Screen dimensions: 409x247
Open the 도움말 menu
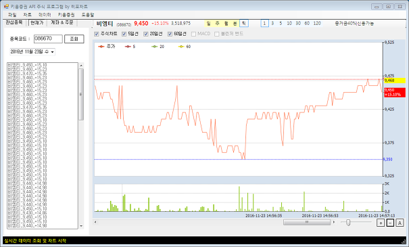88,15
